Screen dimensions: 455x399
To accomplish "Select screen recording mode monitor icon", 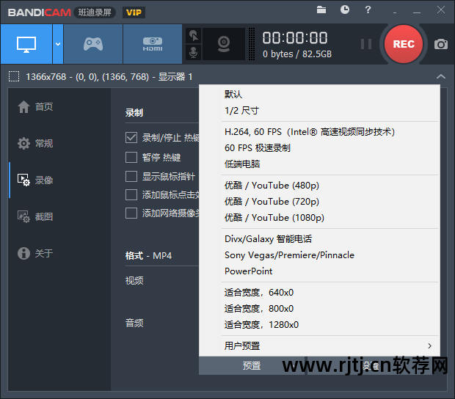I will 26,44.
